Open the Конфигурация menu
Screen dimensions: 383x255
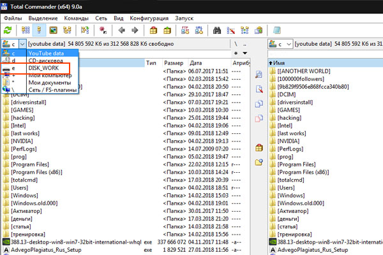point(149,18)
